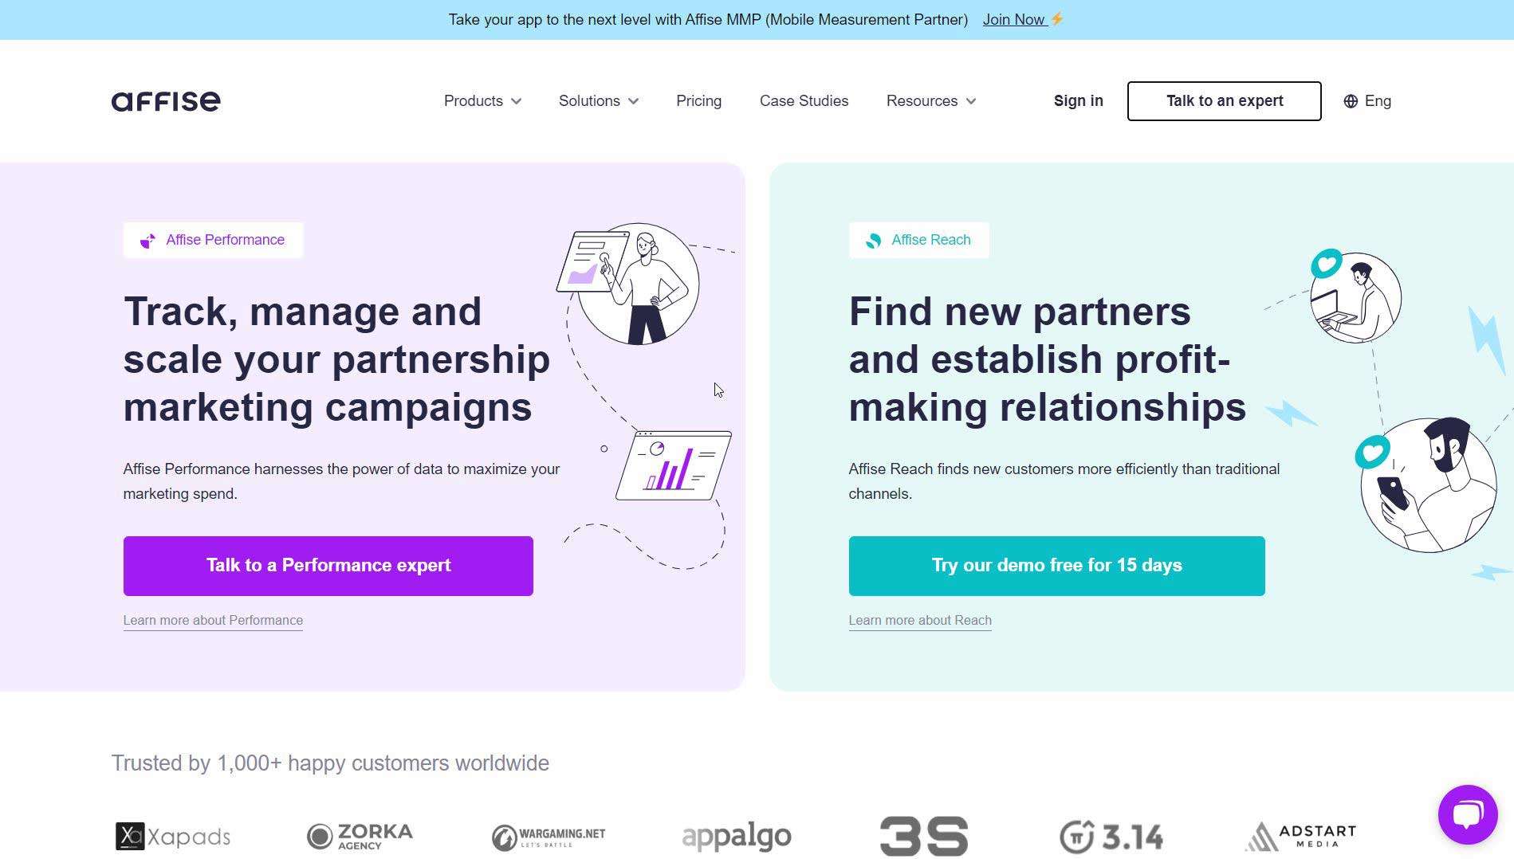Screen dimensions: 1514x859
Task: Open Learn more about Reach link
Action: click(919, 620)
